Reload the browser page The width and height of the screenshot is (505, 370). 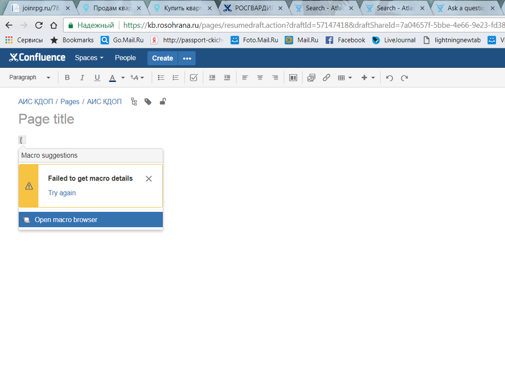click(38, 25)
